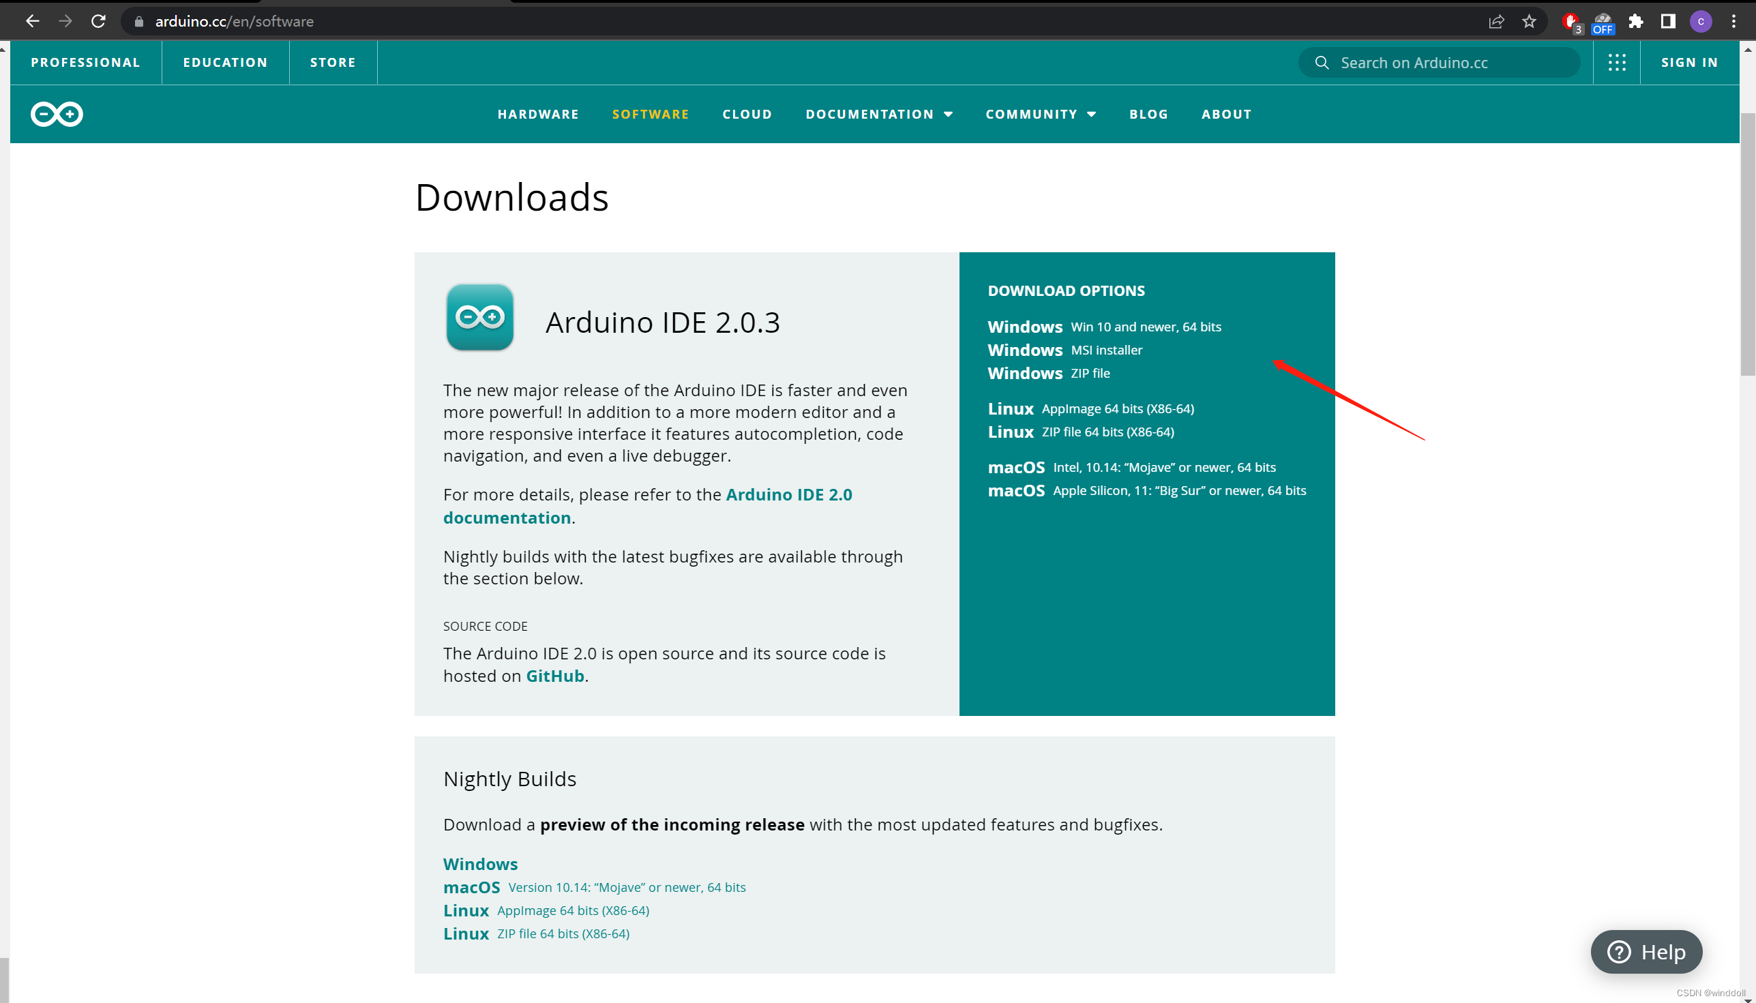Screen dimensions: 1756x1003
Task: Open the nine-dot apps grid icon
Action: coord(1616,63)
